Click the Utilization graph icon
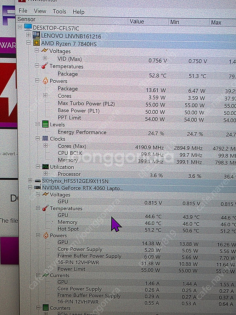 (x=45, y=166)
